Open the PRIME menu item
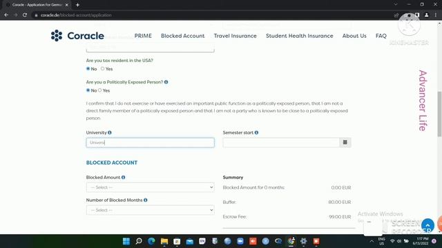442x248 pixels. (143, 36)
